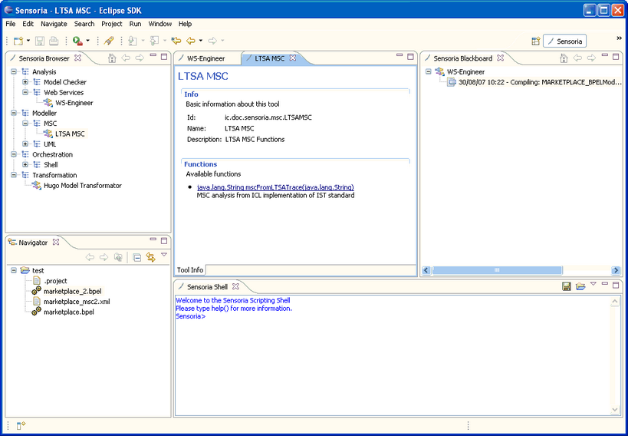Select LTSA MSC tool in tree
The height and width of the screenshot is (436, 628).
click(x=70, y=134)
